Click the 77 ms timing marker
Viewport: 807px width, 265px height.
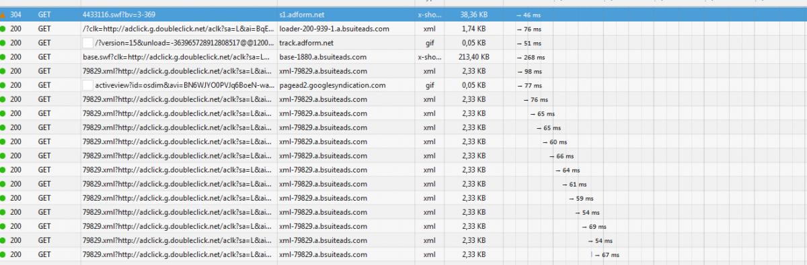click(x=529, y=85)
